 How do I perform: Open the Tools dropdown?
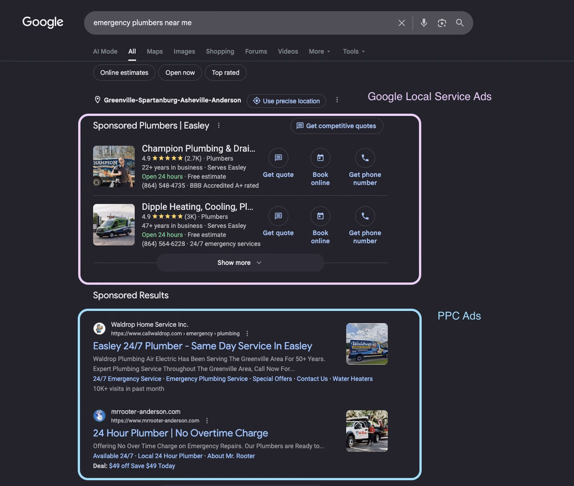coord(354,52)
